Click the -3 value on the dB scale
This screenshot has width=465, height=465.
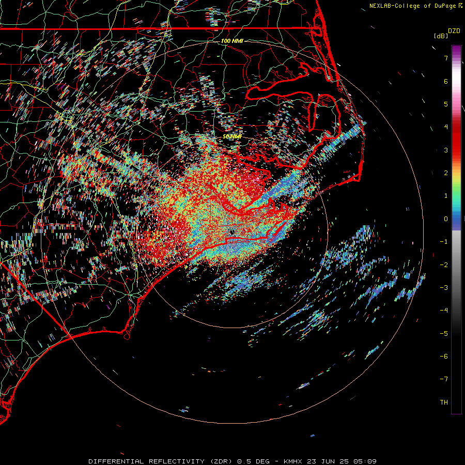point(444,288)
